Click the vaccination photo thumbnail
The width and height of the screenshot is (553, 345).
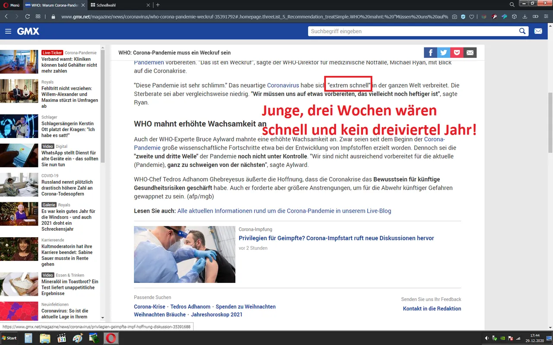pos(184,254)
